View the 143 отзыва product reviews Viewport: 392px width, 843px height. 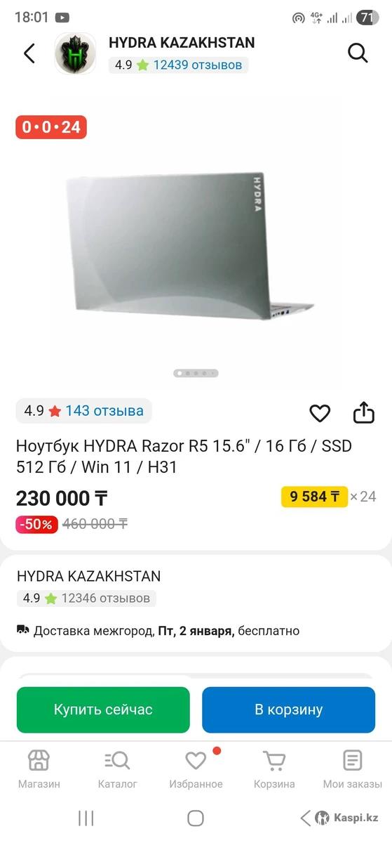[104, 411]
